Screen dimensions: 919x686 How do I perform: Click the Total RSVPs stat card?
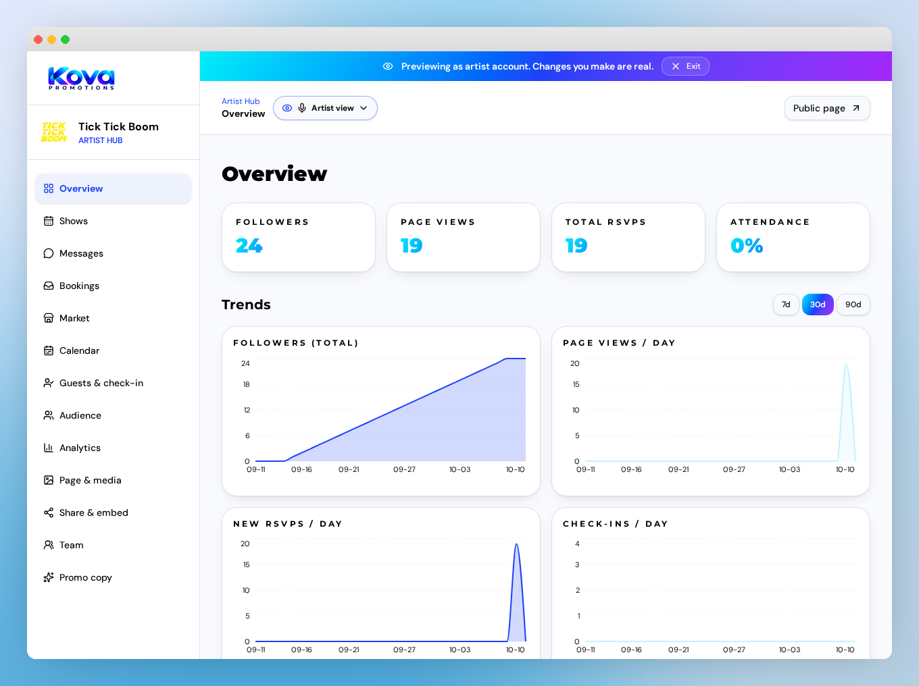coord(628,238)
